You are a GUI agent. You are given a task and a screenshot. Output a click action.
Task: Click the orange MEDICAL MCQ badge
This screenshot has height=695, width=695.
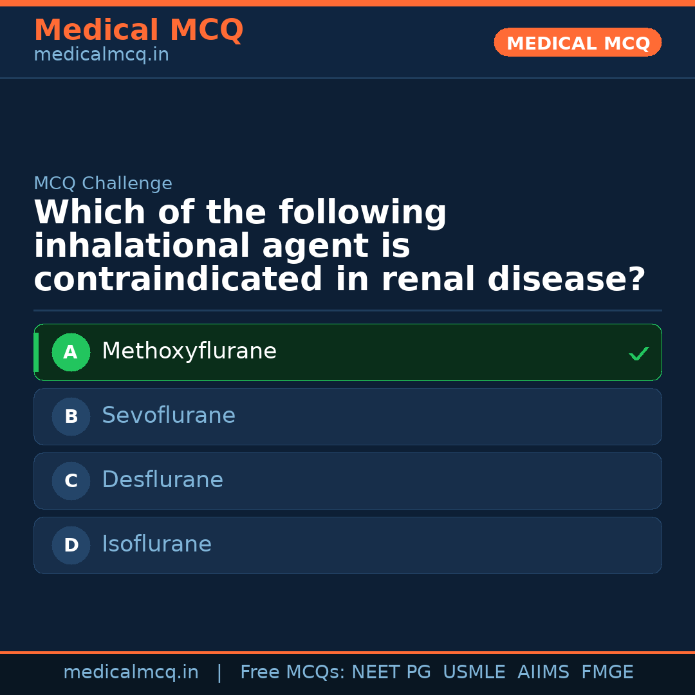pos(577,42)
